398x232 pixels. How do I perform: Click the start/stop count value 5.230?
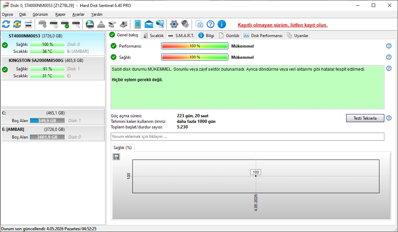[182, 127]
